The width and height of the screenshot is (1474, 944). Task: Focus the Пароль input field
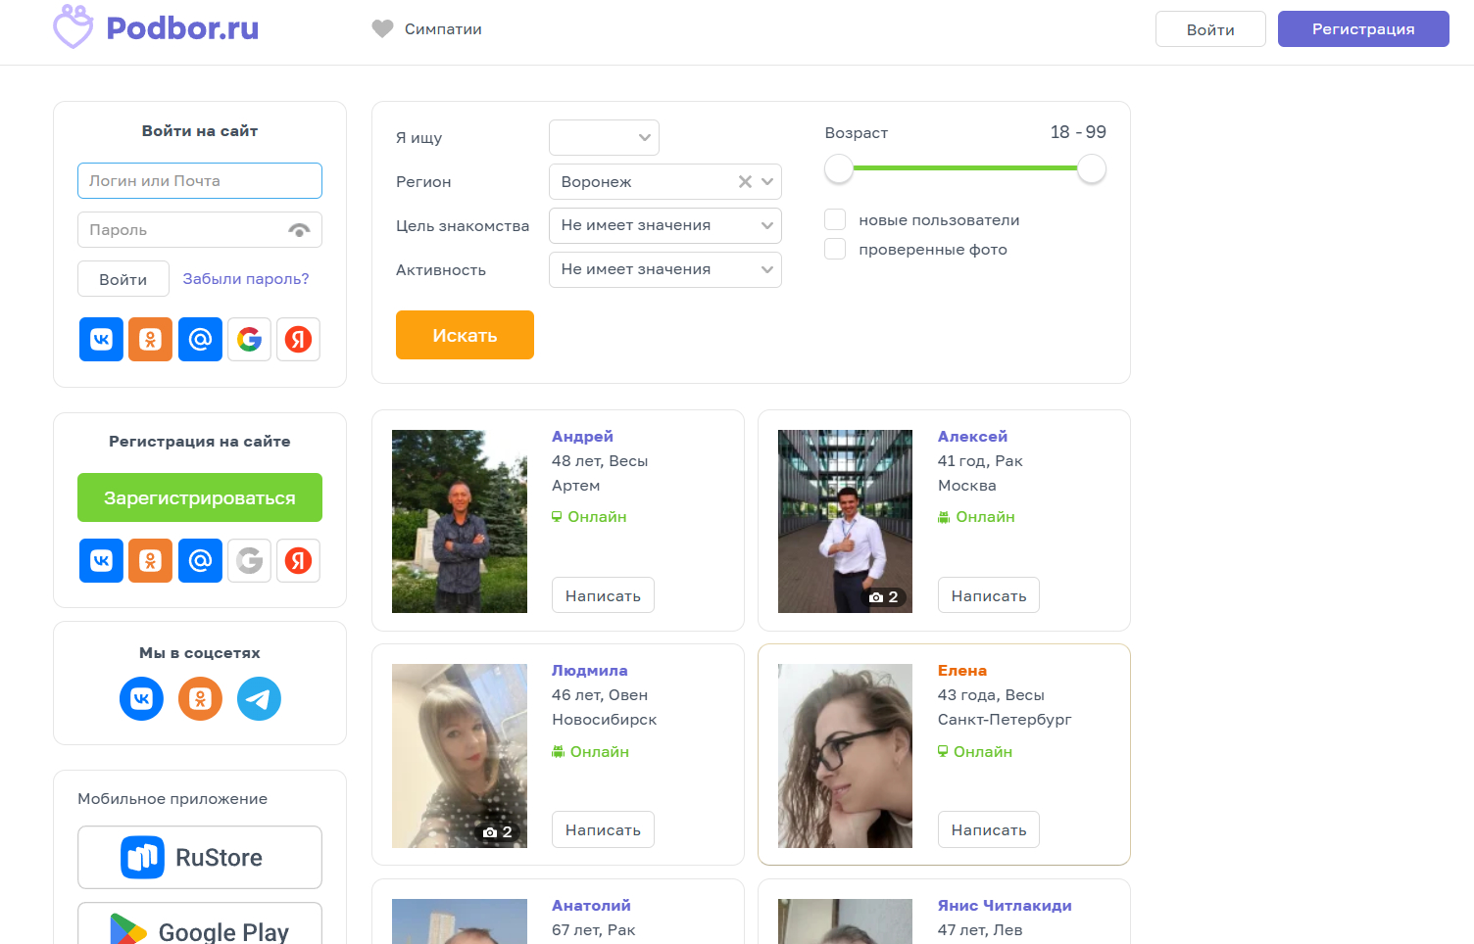tap(200, 230)
